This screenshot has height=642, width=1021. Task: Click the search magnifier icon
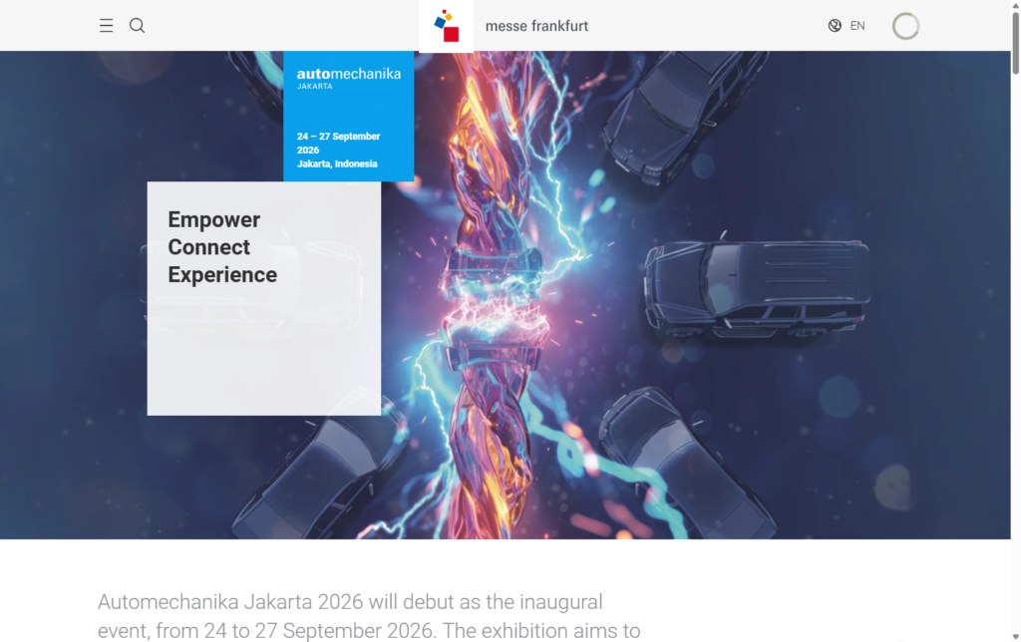point(137,26)
